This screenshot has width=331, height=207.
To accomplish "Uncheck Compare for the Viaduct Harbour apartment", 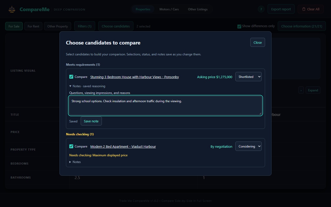I will [x=71, y=146].
